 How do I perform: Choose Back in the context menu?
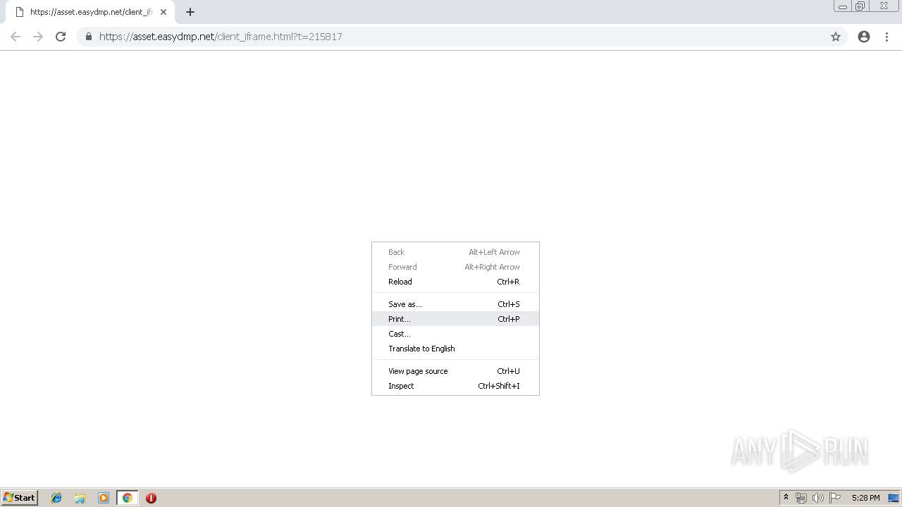455,252
